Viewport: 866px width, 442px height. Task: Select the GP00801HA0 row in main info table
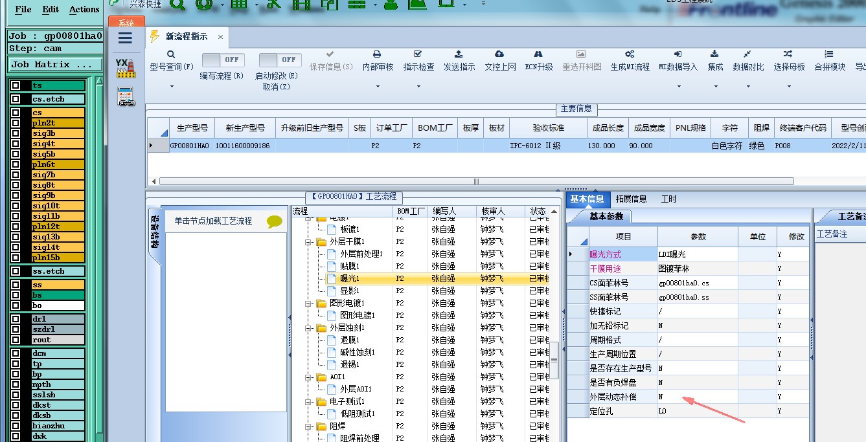pos(507,146)
